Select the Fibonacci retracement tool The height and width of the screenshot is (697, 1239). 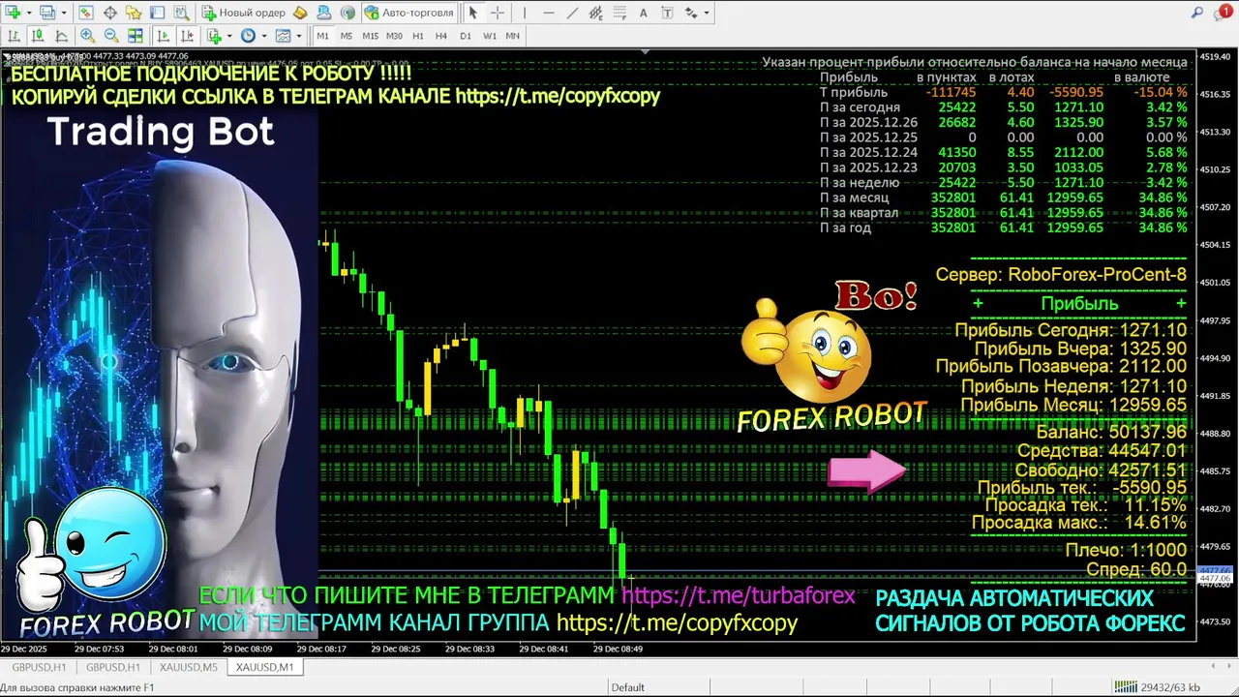click(620, 13)
